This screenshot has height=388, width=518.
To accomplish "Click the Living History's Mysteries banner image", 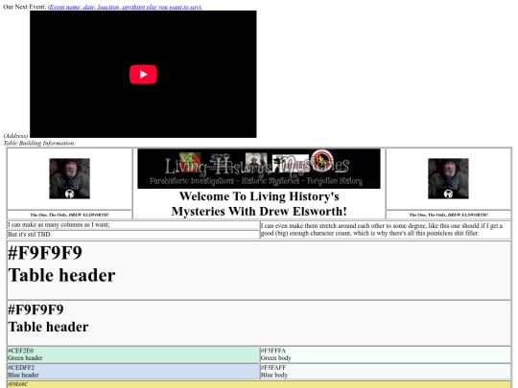I will [259, 169].
